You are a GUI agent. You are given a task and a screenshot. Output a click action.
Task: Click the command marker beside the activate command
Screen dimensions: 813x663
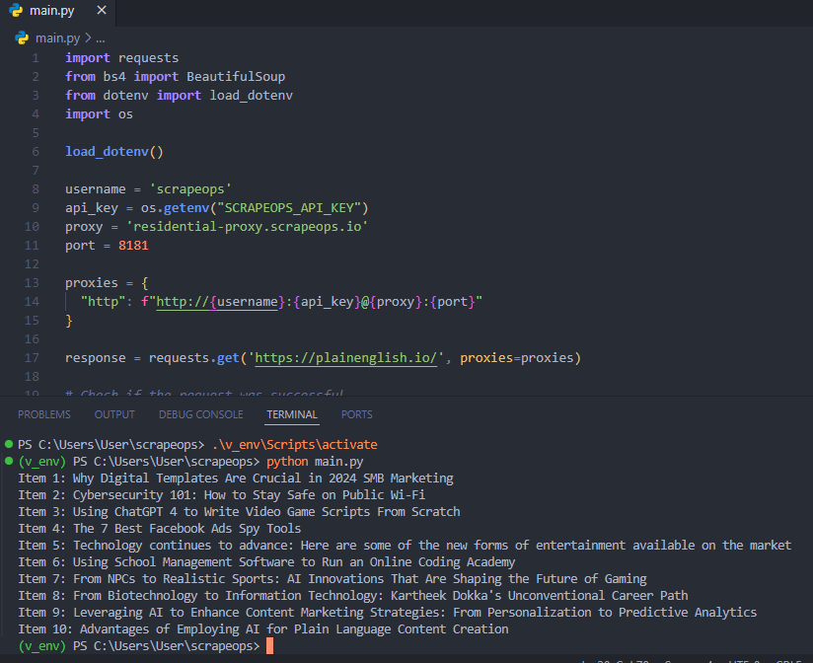click(x=9, y=445)
